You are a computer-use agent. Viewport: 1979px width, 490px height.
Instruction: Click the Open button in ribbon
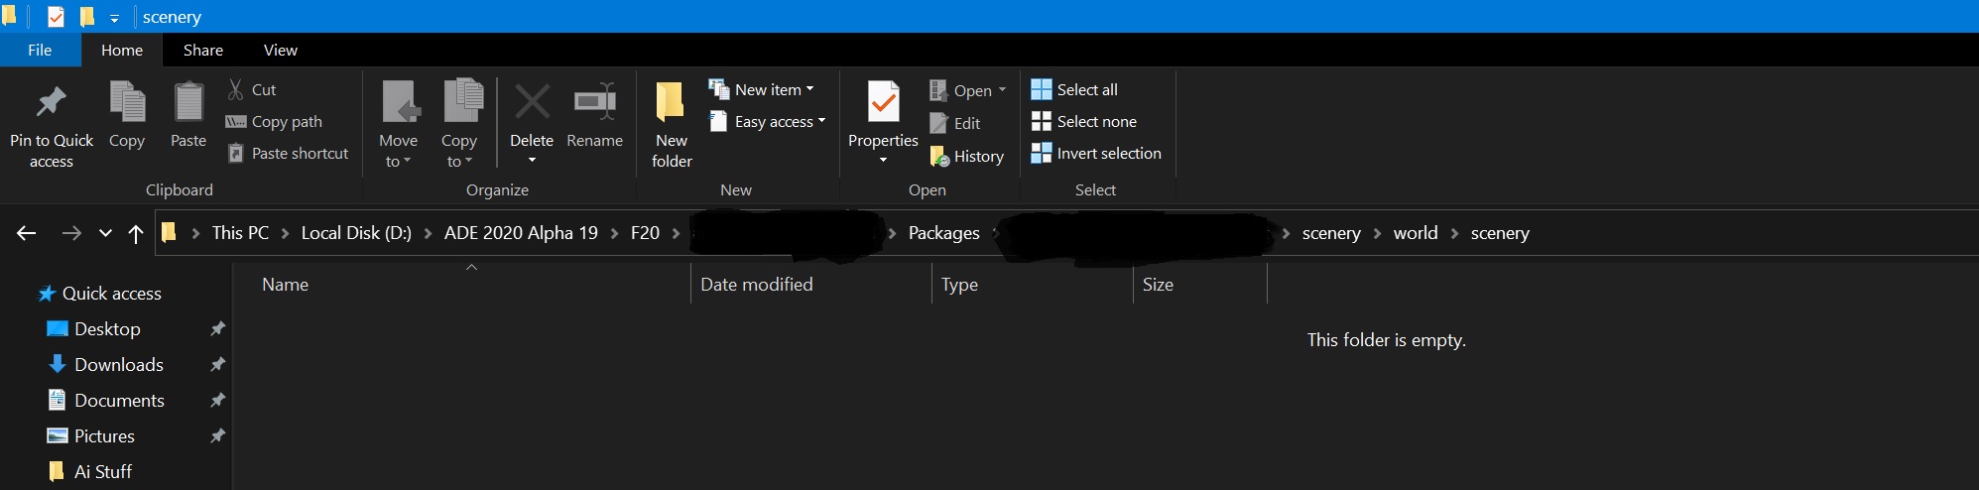(x=960, y=90)
